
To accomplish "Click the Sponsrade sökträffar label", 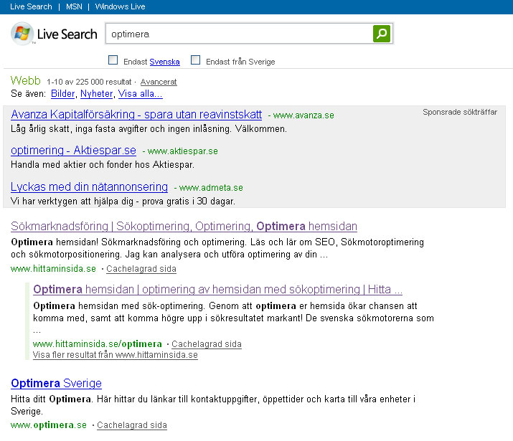I will click(460, 112).
